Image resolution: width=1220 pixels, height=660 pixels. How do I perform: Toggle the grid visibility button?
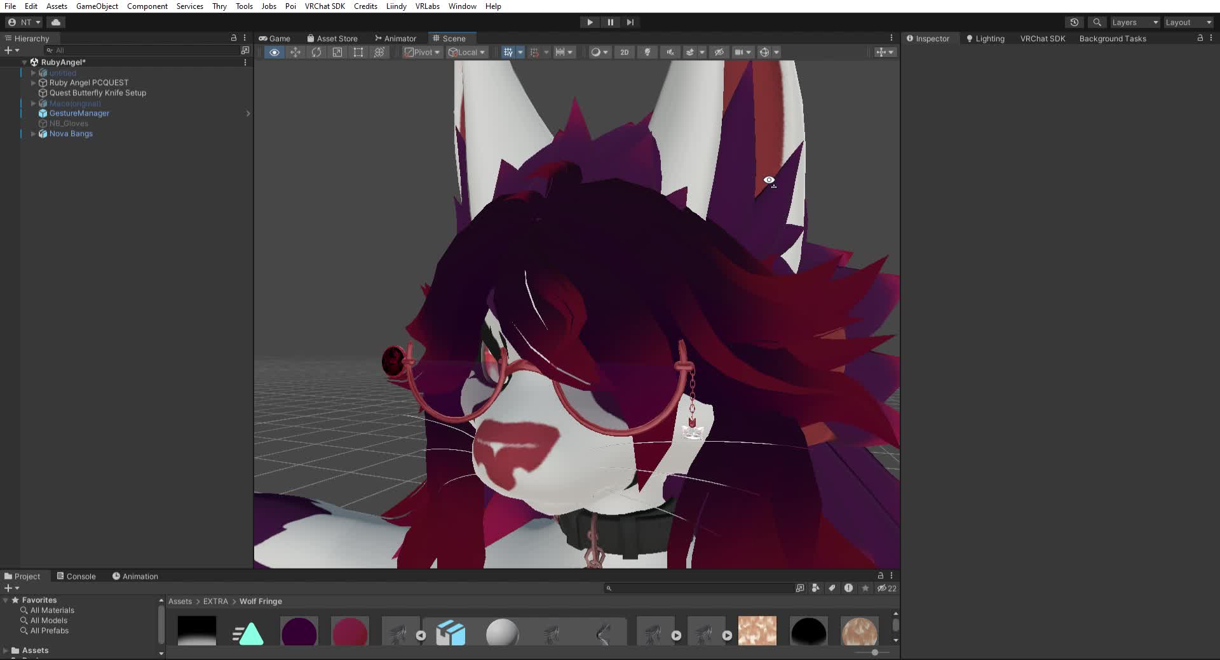pos(508,52)
